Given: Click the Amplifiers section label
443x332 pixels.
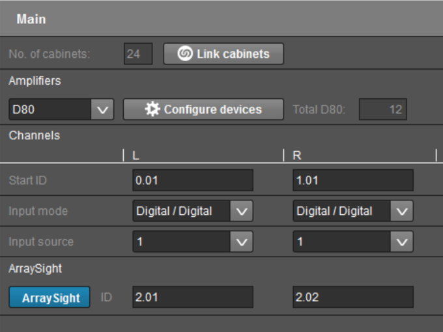Looking at the screenshot, I should click(35, 81).
